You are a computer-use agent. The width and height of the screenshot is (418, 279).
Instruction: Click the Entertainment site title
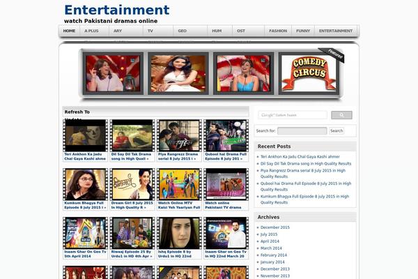(x=117, y=10)
